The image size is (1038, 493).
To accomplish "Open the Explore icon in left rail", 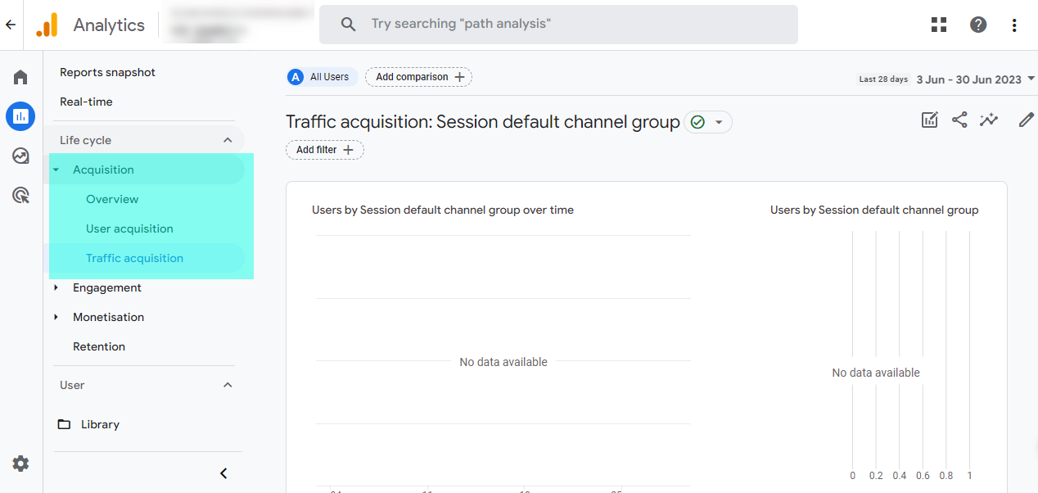I will [20, 156].
